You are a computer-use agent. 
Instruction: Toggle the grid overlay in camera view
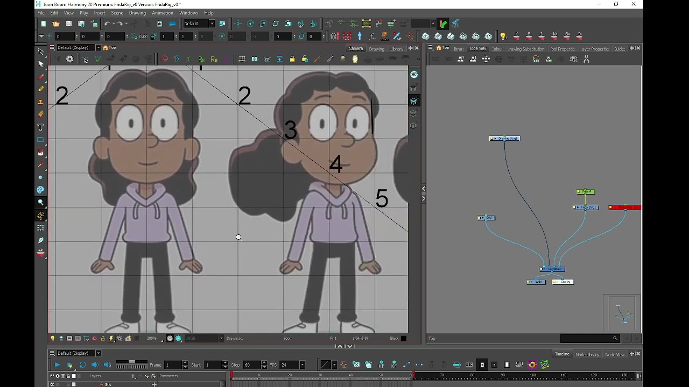pos(242,59)
